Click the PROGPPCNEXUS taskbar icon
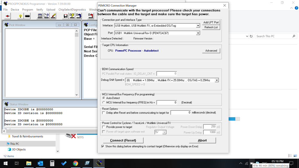The width and height of the screenshot is (299, 168). (x=99, y=163)
